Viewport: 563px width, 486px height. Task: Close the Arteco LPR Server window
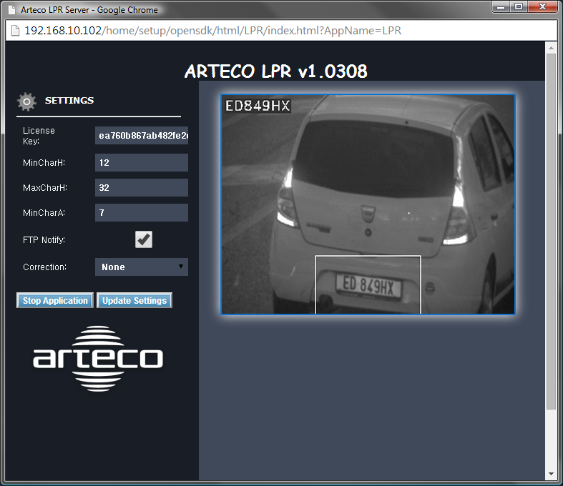coord(542,7)
